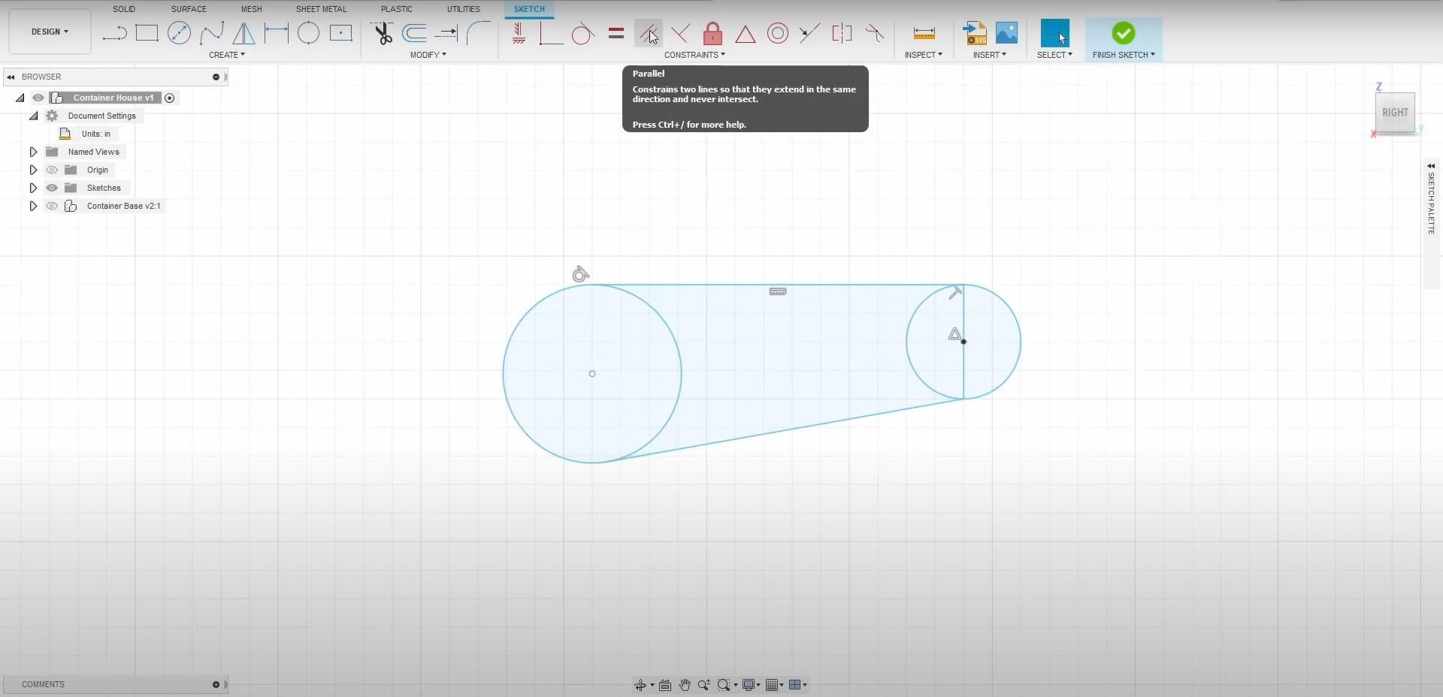Click the Insert Image icon
This screenshot has height=697, width=1443.
[1006, 33]
